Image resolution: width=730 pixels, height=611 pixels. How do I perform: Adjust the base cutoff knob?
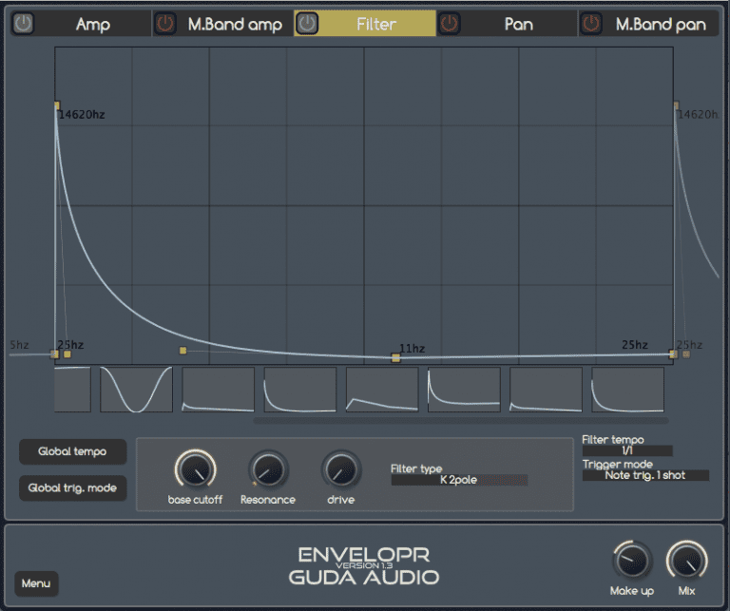tap(196, 469)
